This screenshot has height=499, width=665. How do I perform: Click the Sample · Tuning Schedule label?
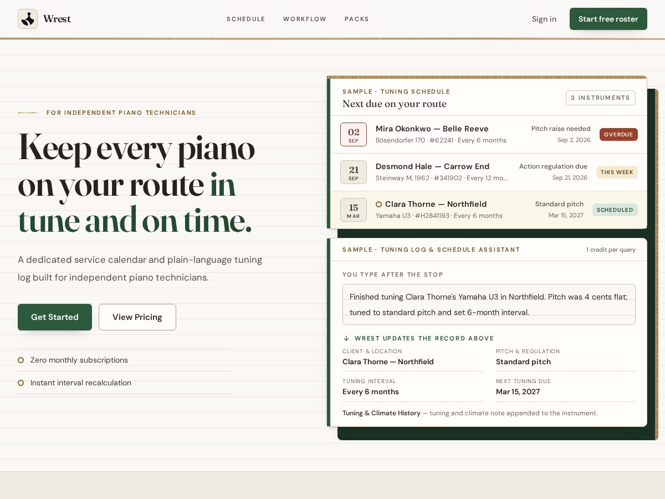pos(396,91)
